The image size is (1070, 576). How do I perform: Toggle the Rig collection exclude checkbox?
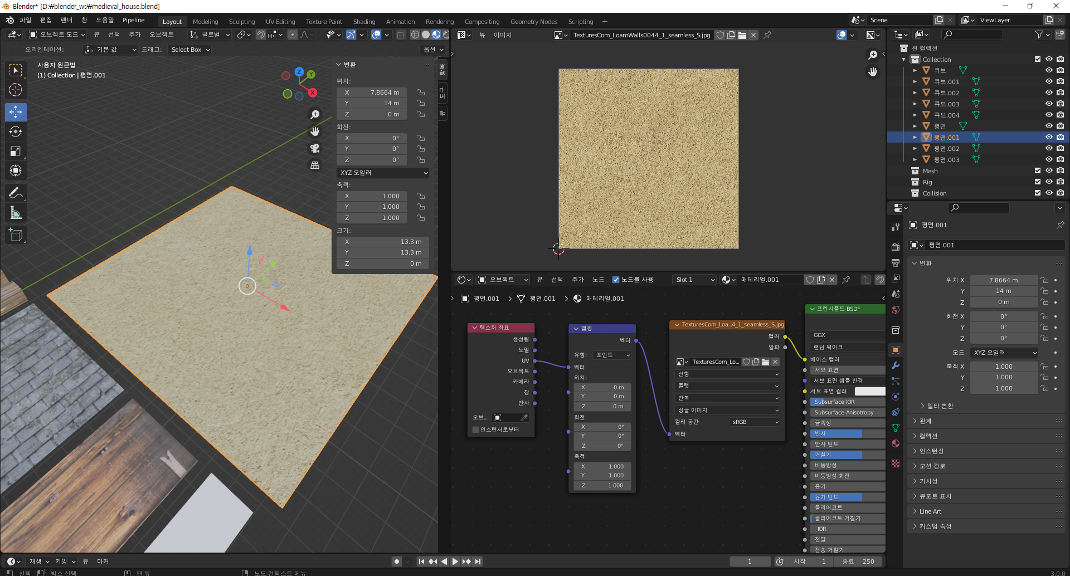[x=1037, y=182]
